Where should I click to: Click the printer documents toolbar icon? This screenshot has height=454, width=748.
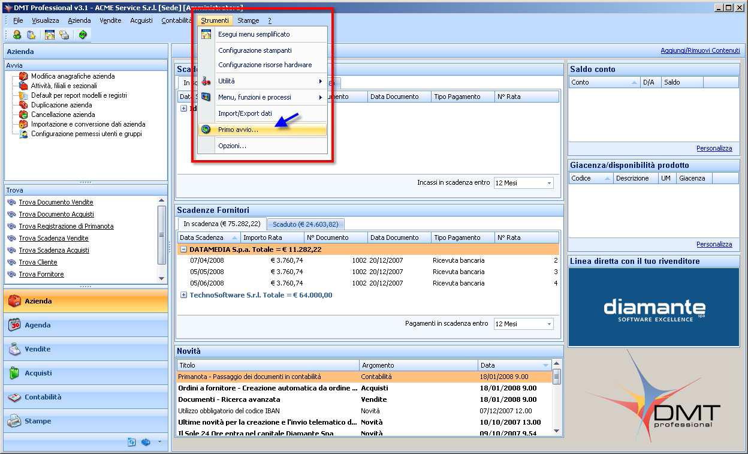click(x=64, y=35)
